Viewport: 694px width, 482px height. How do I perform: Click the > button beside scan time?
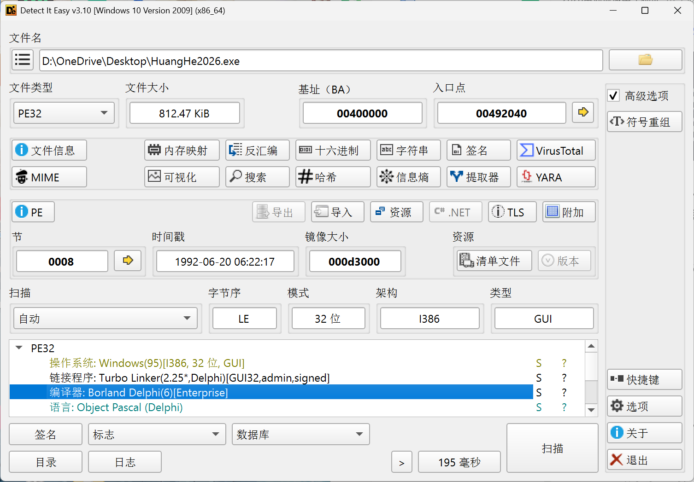(402, 462)
